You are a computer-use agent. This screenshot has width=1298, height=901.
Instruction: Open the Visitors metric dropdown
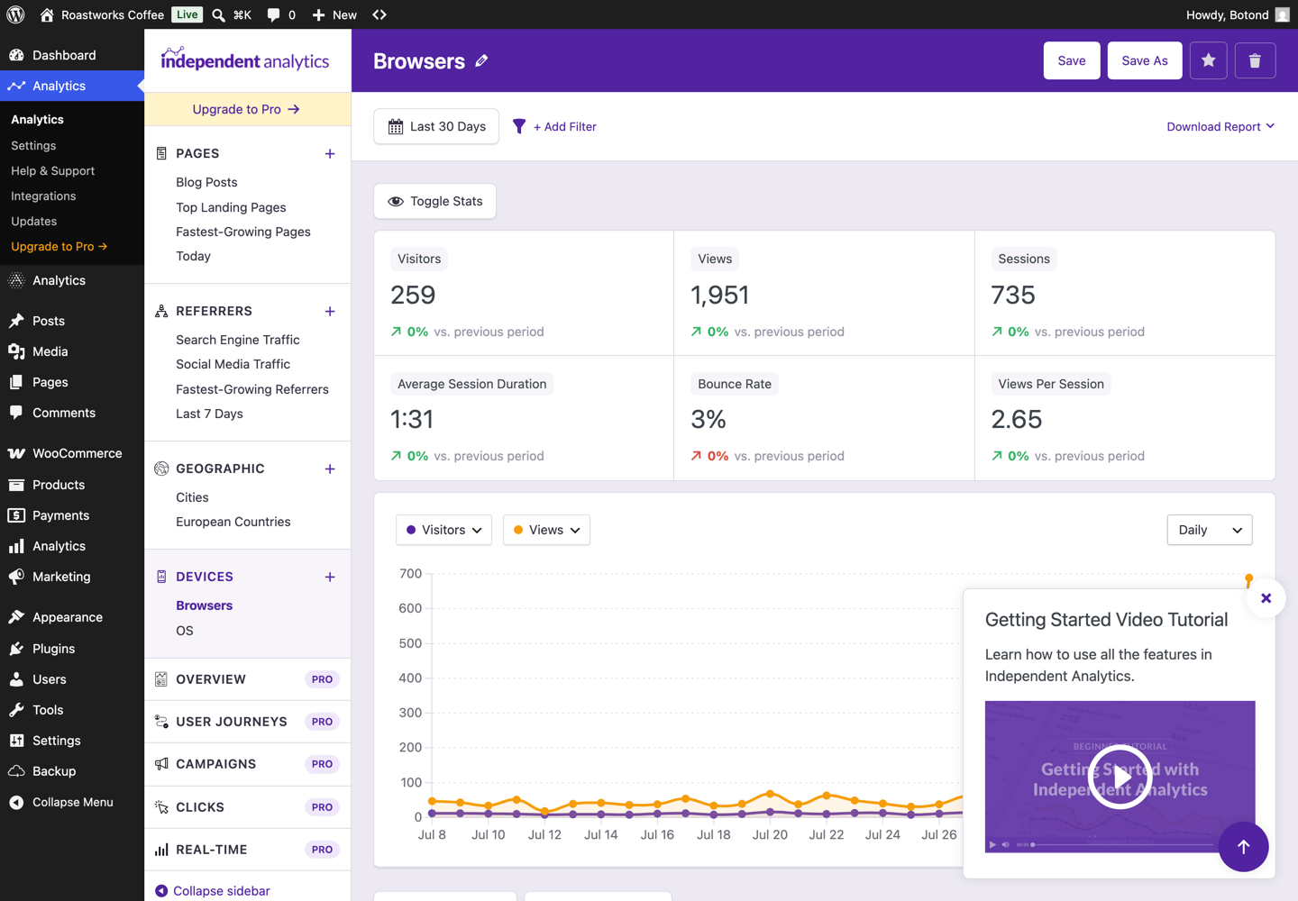[x=444, y=530]
